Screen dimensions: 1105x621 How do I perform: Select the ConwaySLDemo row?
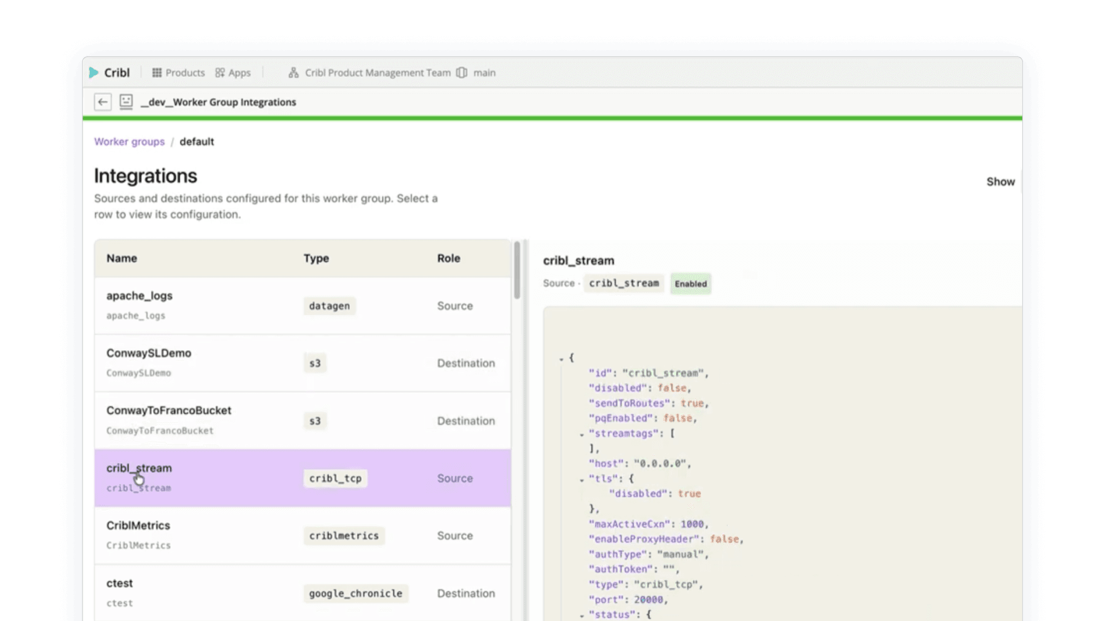click(303, 363)
